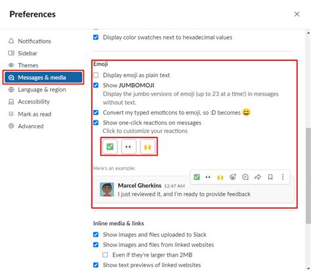Click the 12:47 AM timestamp
Viewport: 311px width, 271px height.
[x=175, y=186]
